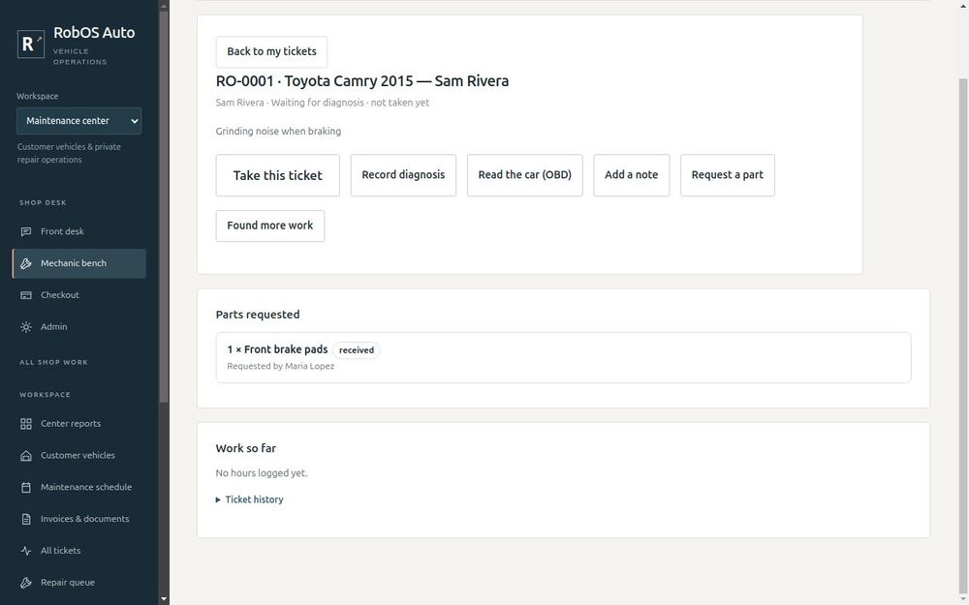Click the RobOS Auto logo icon
The height and width of the screenshot is (605, 969).
[31, 44]
